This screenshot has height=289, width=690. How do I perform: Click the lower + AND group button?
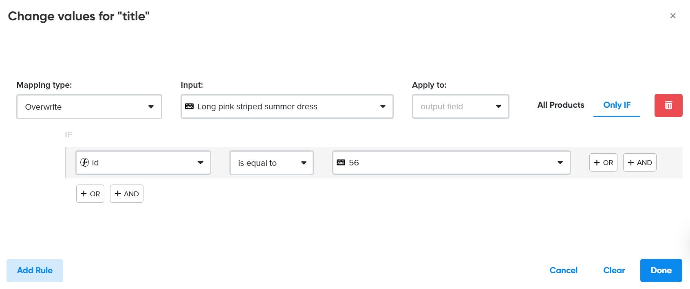tap(126, 194)
